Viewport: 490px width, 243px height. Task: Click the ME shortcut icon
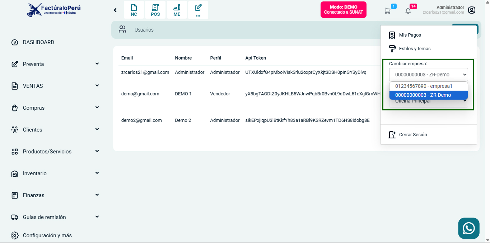click(177, 10)
